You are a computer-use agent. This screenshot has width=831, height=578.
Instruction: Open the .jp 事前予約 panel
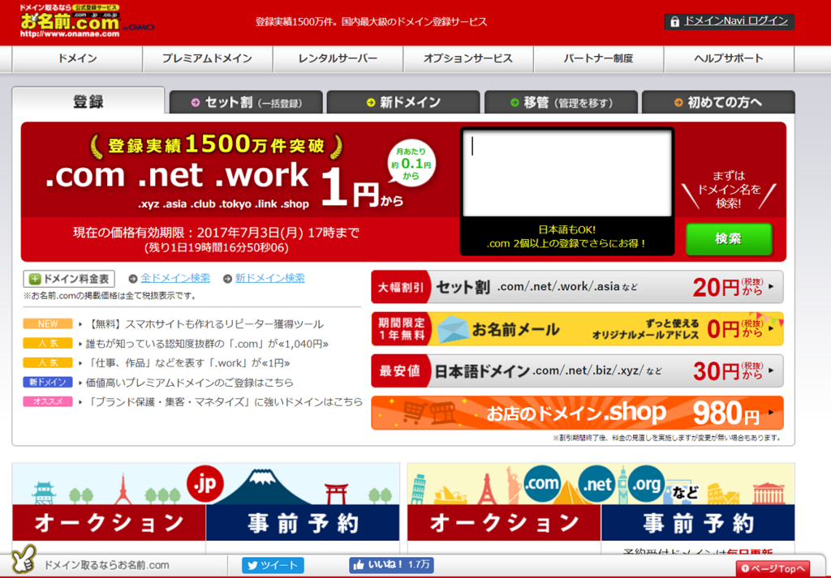[x=303, y=522]
